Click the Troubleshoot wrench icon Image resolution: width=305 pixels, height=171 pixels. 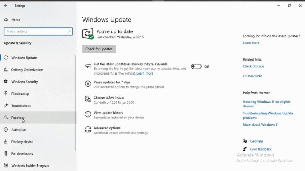[x=6, y=106]
